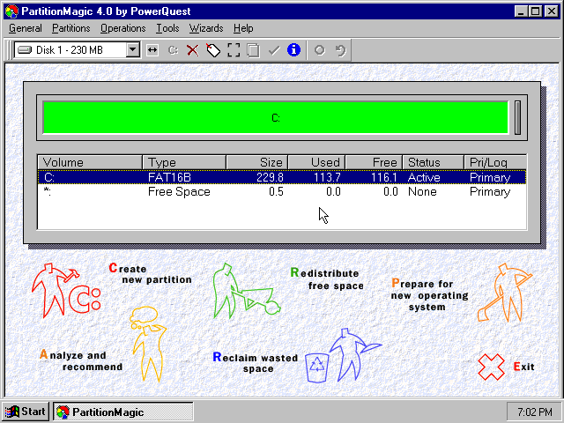Open the Windows Start button
Viewport: 564px width, 423px height.
click(26, 412)
